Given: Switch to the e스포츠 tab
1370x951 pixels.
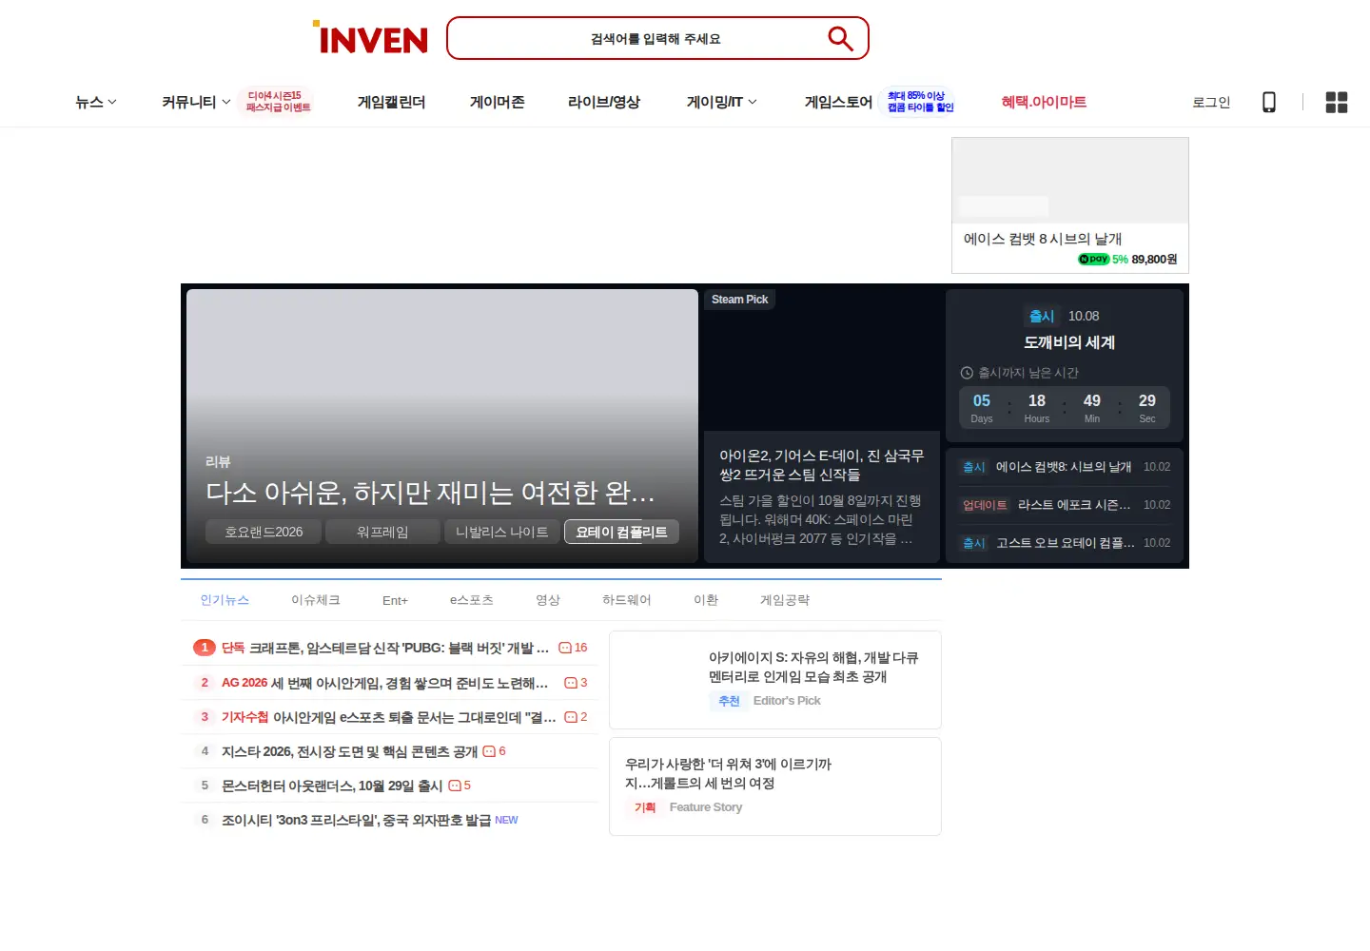Looking at the screenshot, I should click(472, 600).
